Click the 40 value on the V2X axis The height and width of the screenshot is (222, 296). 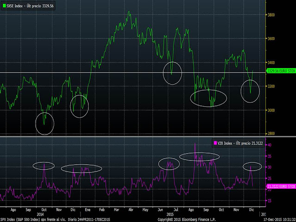[x=270, y=145]
